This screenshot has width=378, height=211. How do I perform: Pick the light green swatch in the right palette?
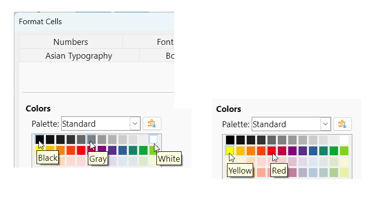[344, 150]
